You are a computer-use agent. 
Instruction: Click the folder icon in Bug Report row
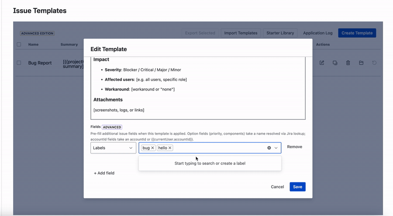(361, 63)
